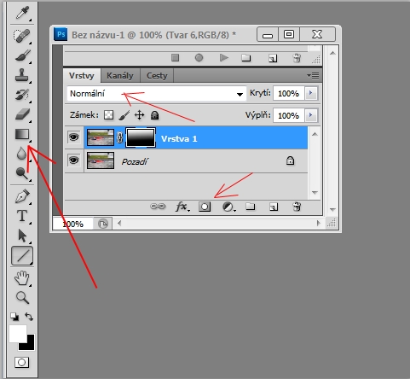
Task: Hide the Vrstva 1 layer
Action: [x=74, y=137]
